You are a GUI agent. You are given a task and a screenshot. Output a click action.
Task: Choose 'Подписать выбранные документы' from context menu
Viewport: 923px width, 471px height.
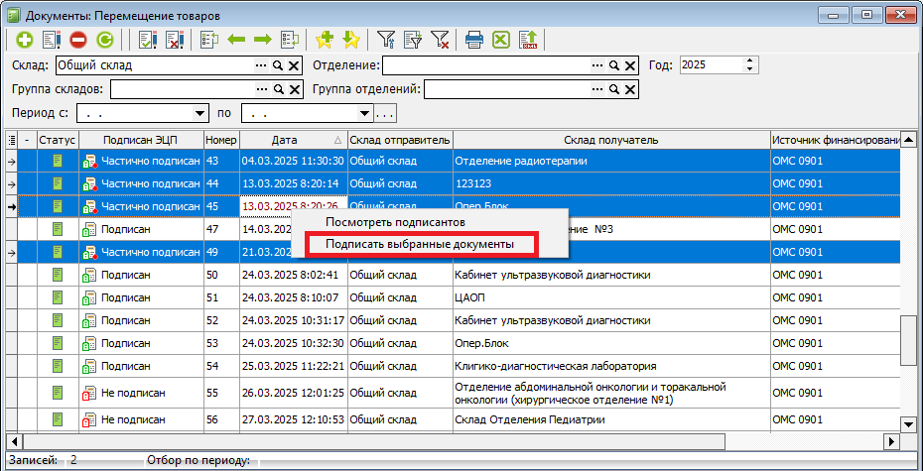click(x=420, y=243)
